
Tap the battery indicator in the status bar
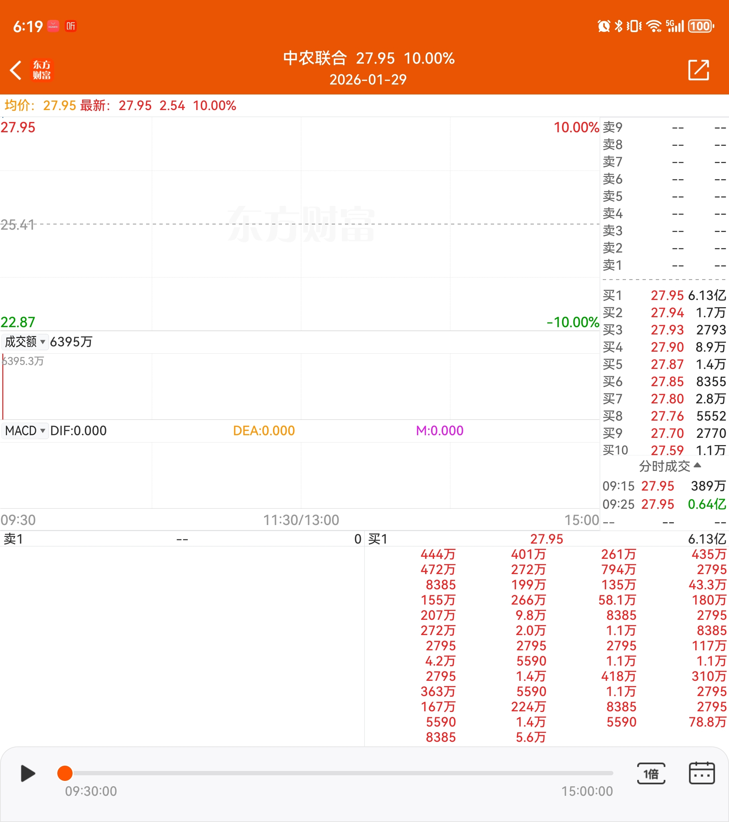pos(701,27)
